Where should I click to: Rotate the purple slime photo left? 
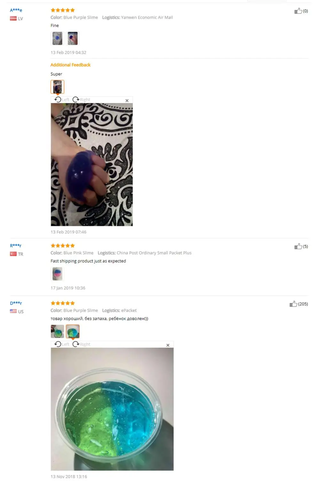pyautogui.click(x=62, y=100)
